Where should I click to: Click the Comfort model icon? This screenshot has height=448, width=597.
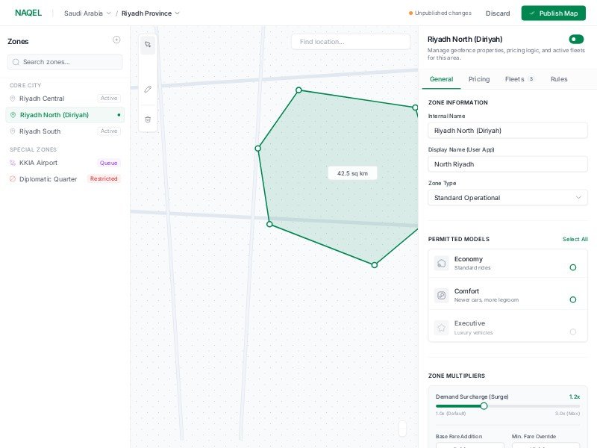[441, 295]
